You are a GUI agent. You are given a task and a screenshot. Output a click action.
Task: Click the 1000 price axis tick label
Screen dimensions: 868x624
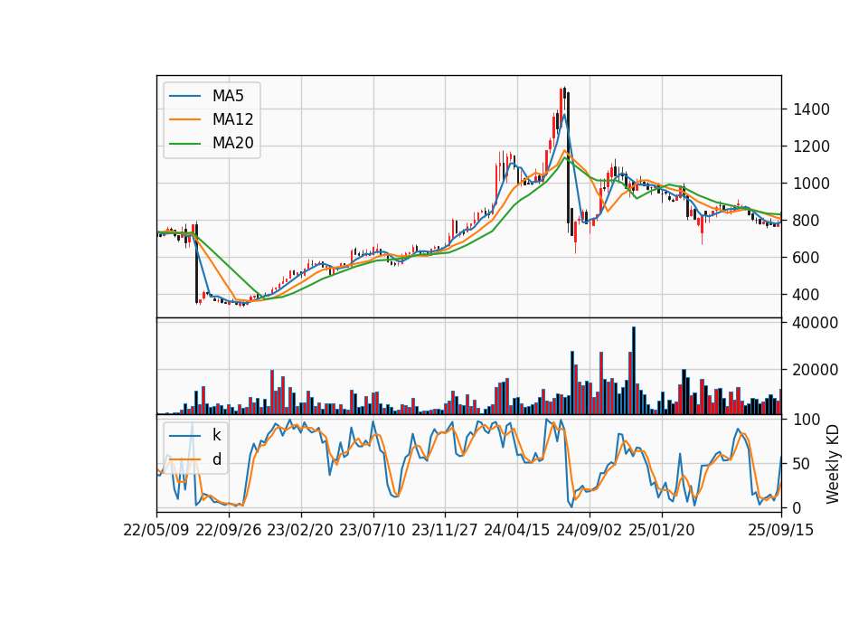coord(811,184)
